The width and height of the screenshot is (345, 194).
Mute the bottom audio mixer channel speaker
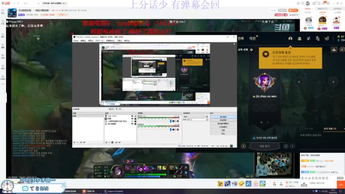(x=174, y=130)
